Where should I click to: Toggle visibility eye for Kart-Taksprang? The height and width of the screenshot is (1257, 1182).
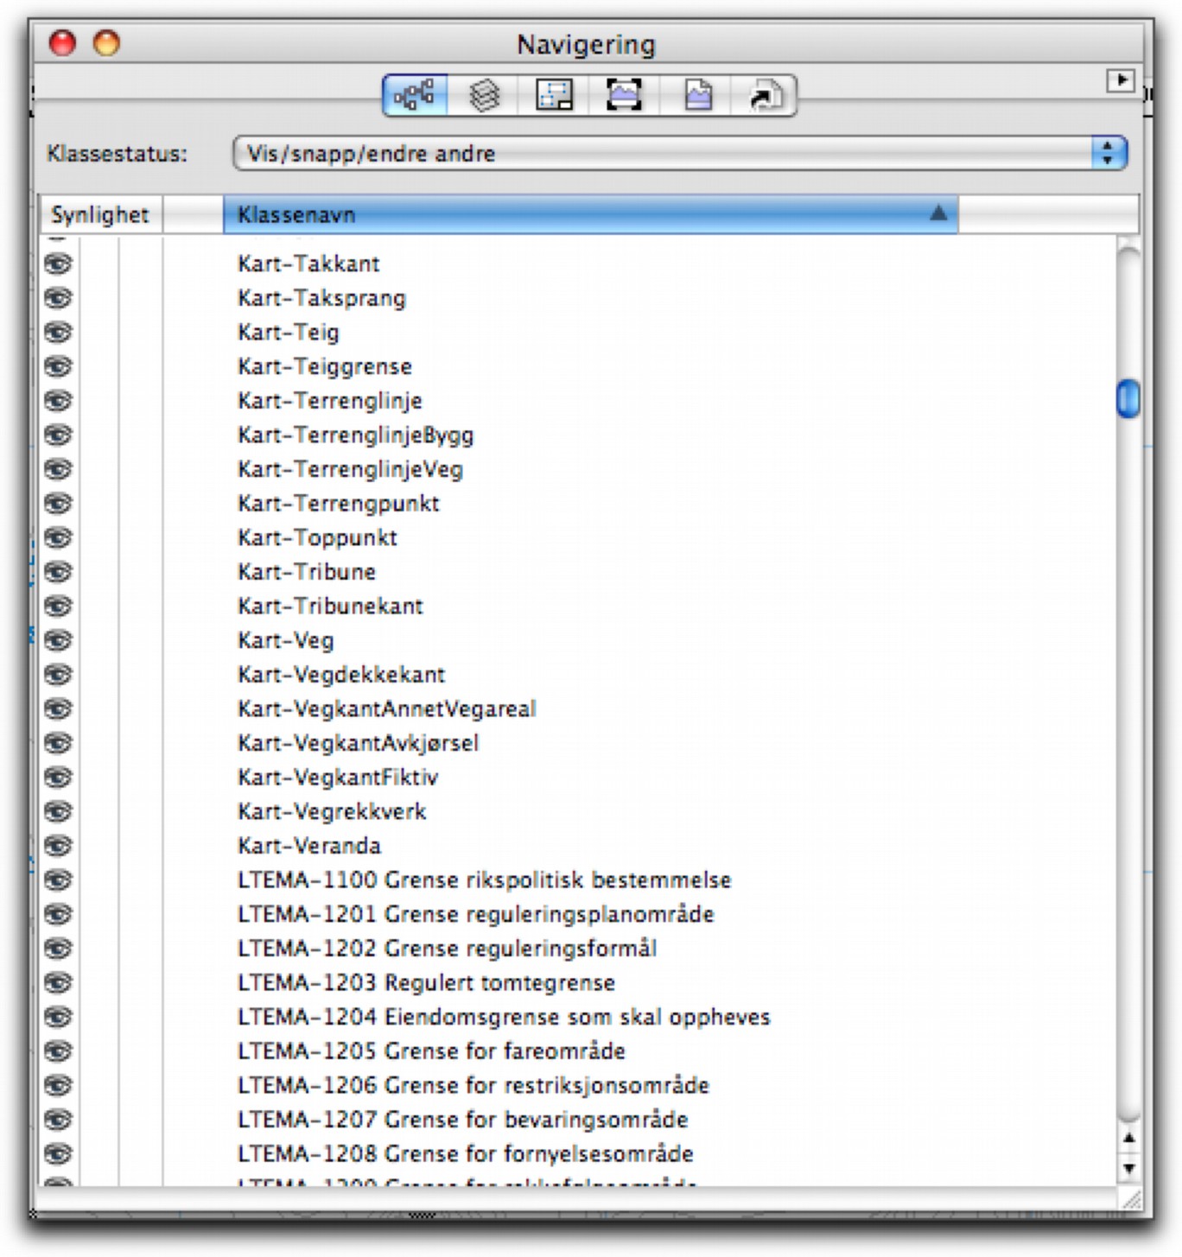(58, 298)
